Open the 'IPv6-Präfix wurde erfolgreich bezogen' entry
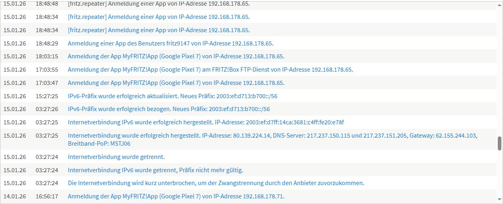 [x=168, y=109]
